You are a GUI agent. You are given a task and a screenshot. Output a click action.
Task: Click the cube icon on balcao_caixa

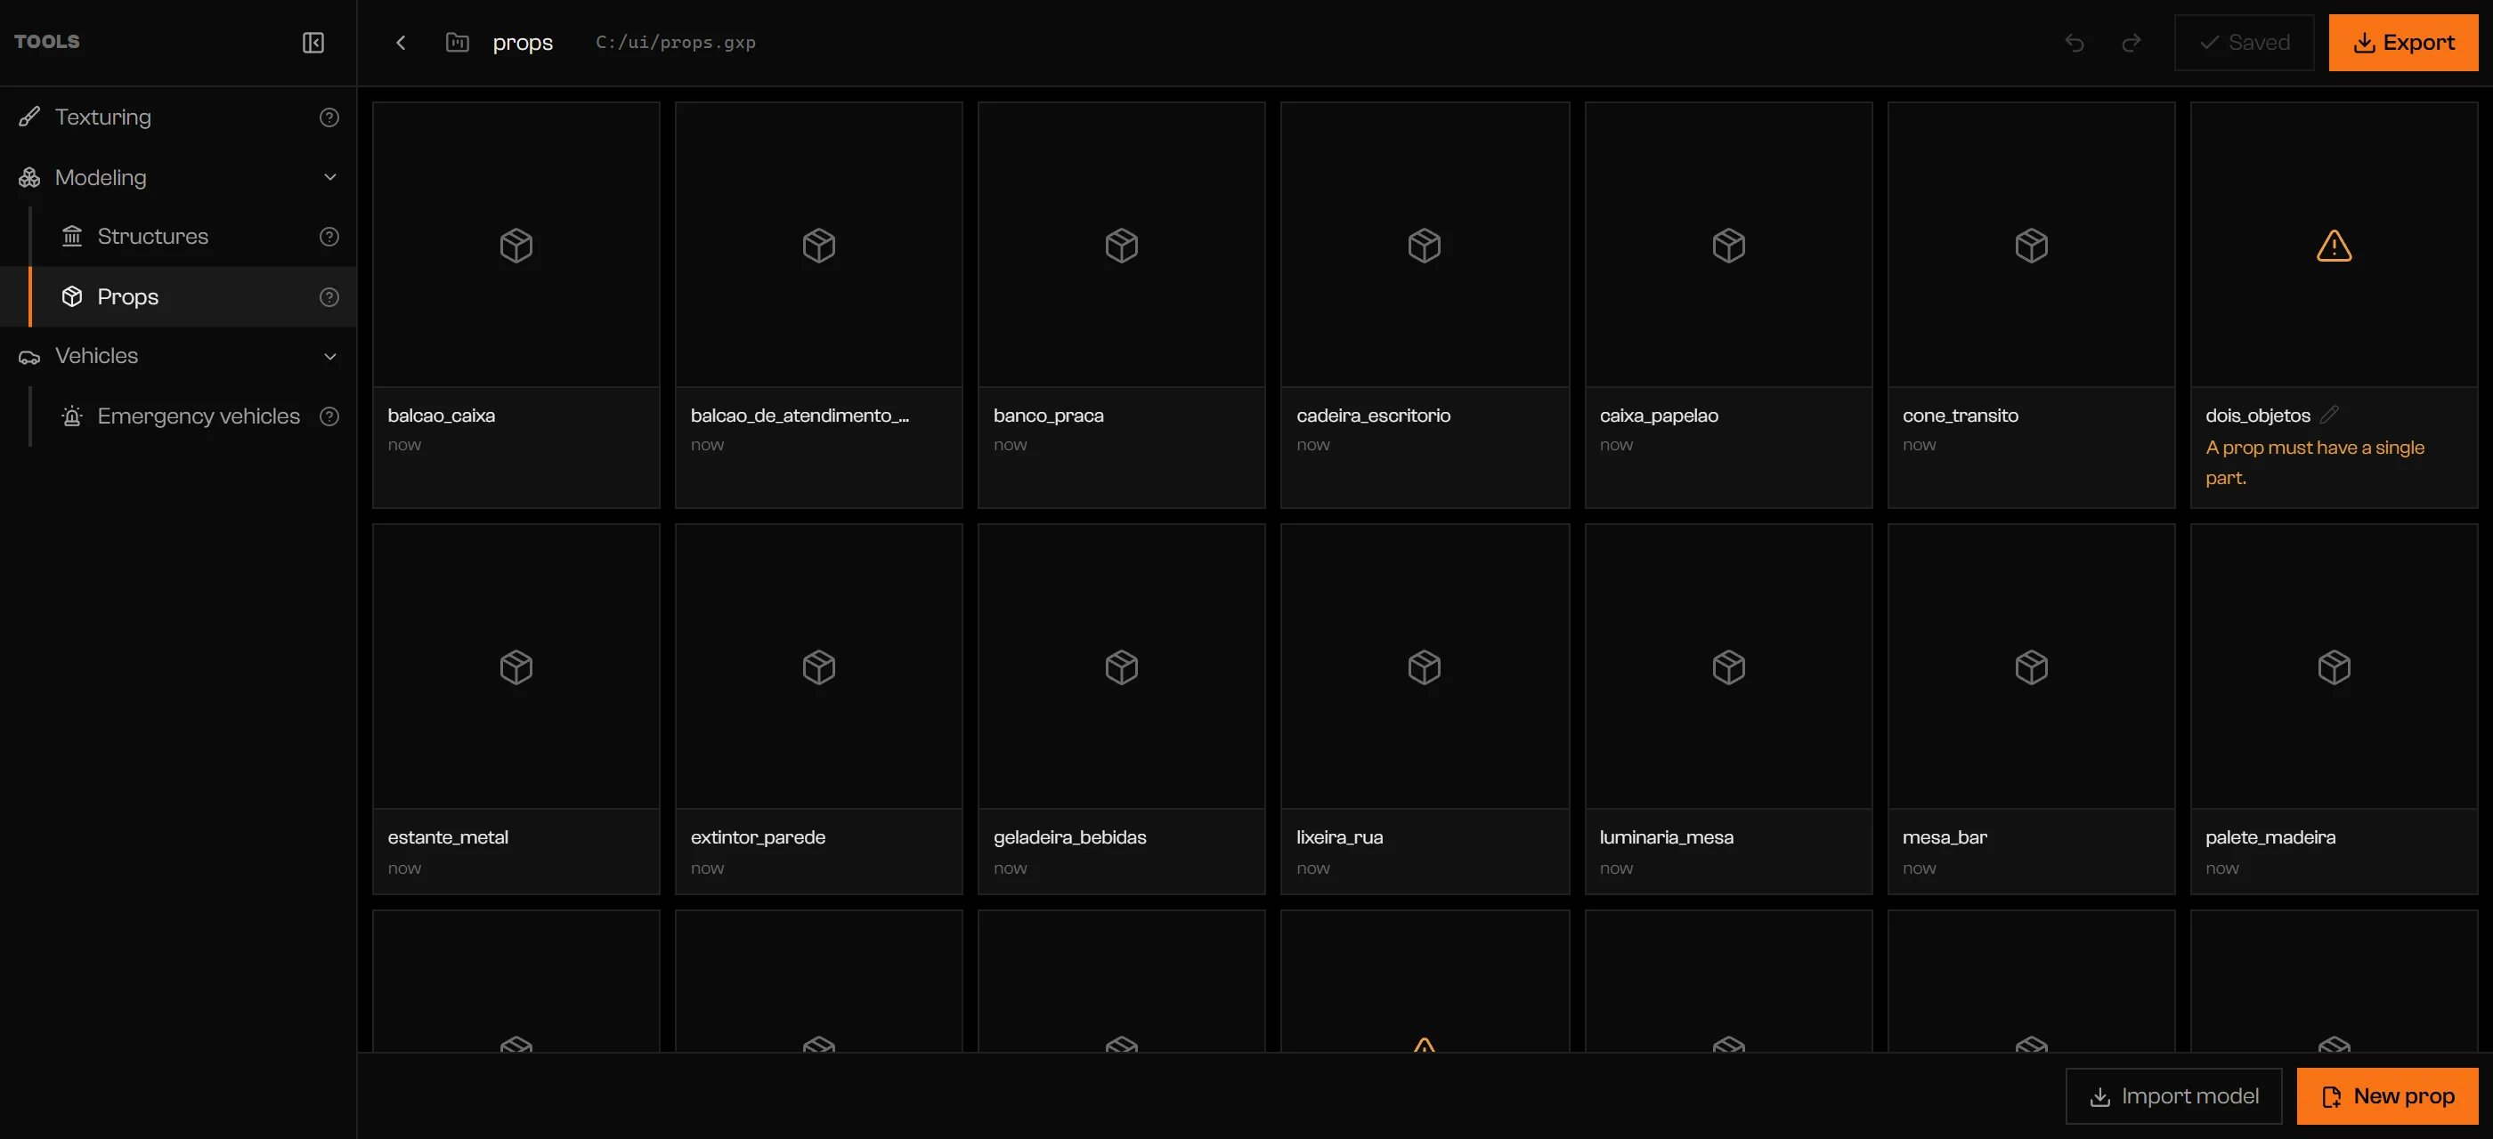516,246
